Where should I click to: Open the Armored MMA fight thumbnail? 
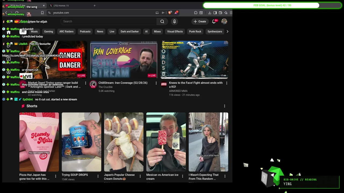click(194, 60)
